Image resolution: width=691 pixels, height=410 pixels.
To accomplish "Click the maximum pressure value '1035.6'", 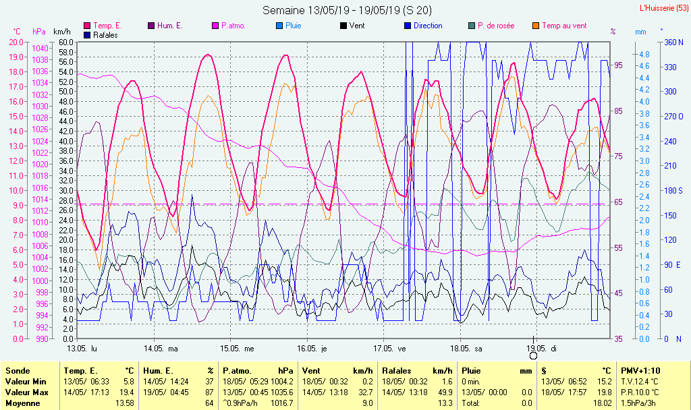I will point(283,392).
